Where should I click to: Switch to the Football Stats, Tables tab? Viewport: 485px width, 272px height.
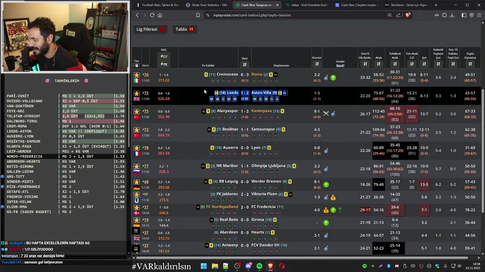click(157, 5)
